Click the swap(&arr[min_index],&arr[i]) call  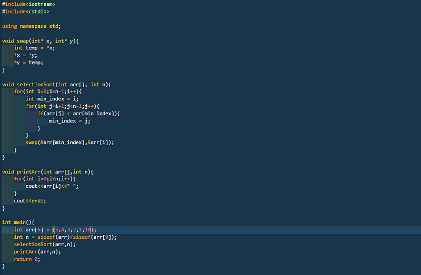(x=70, y=142)
